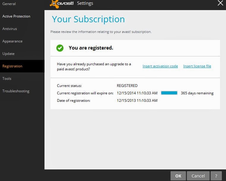Open the help question mark button
The width and height of the screenshot is (226, 181).
pyautogui.click(x=216, y=176)
